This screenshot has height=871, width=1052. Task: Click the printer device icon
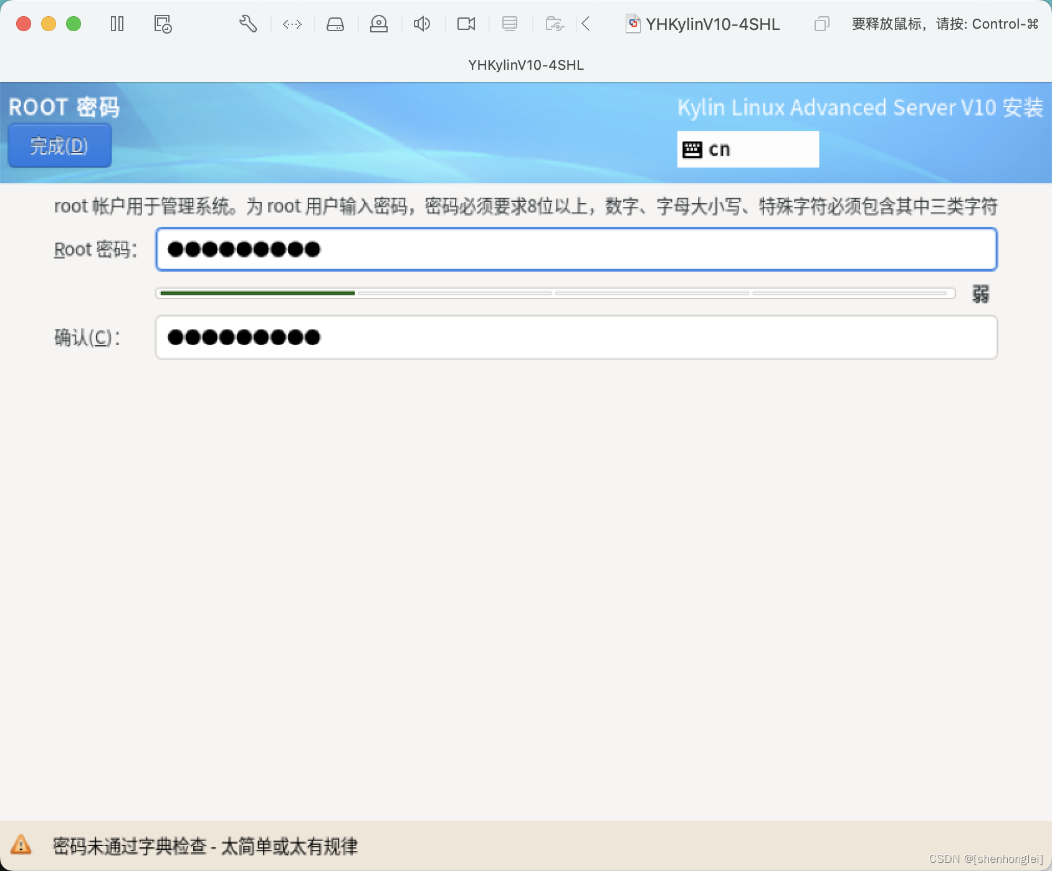point(510,24)
